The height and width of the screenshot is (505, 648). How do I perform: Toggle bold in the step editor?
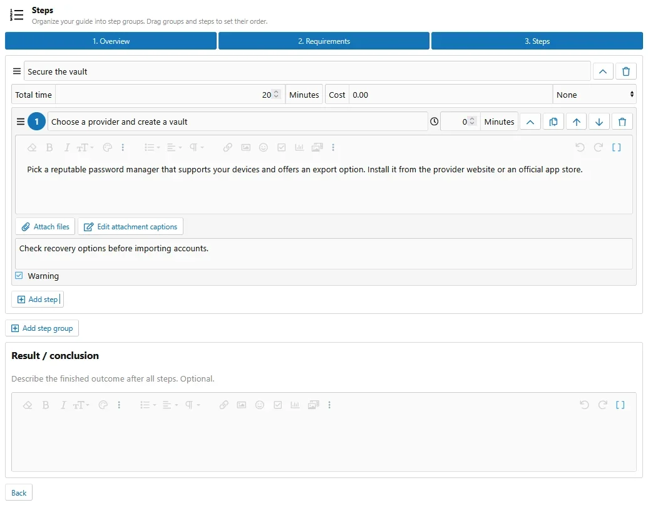[x=49, y=148]
